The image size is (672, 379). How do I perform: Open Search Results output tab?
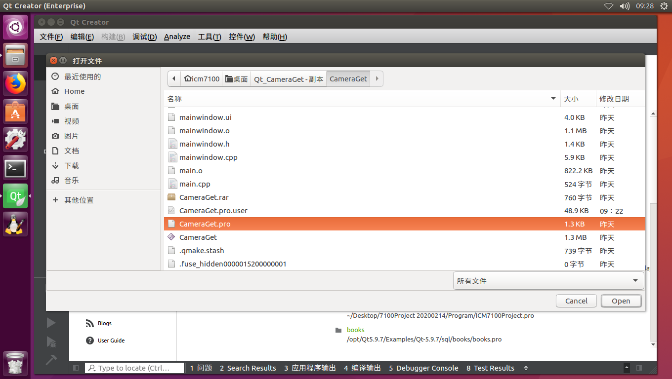(x=248, y=368)
